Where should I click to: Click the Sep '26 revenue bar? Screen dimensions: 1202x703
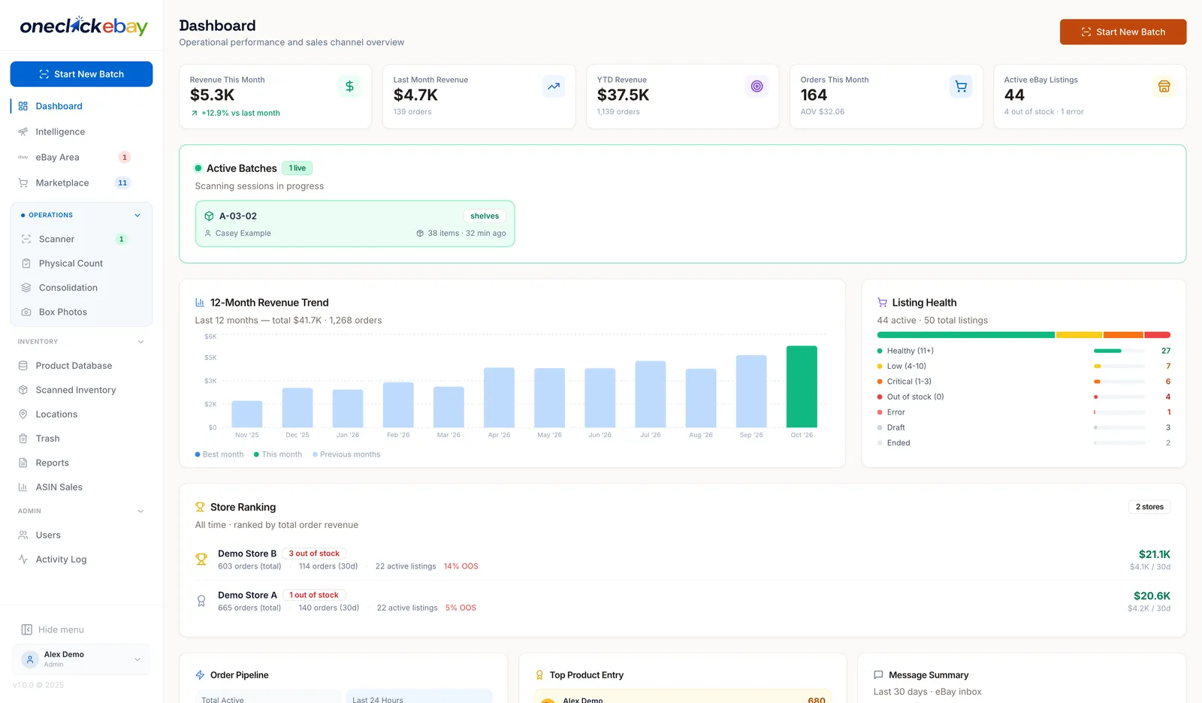tap(751, 391)
